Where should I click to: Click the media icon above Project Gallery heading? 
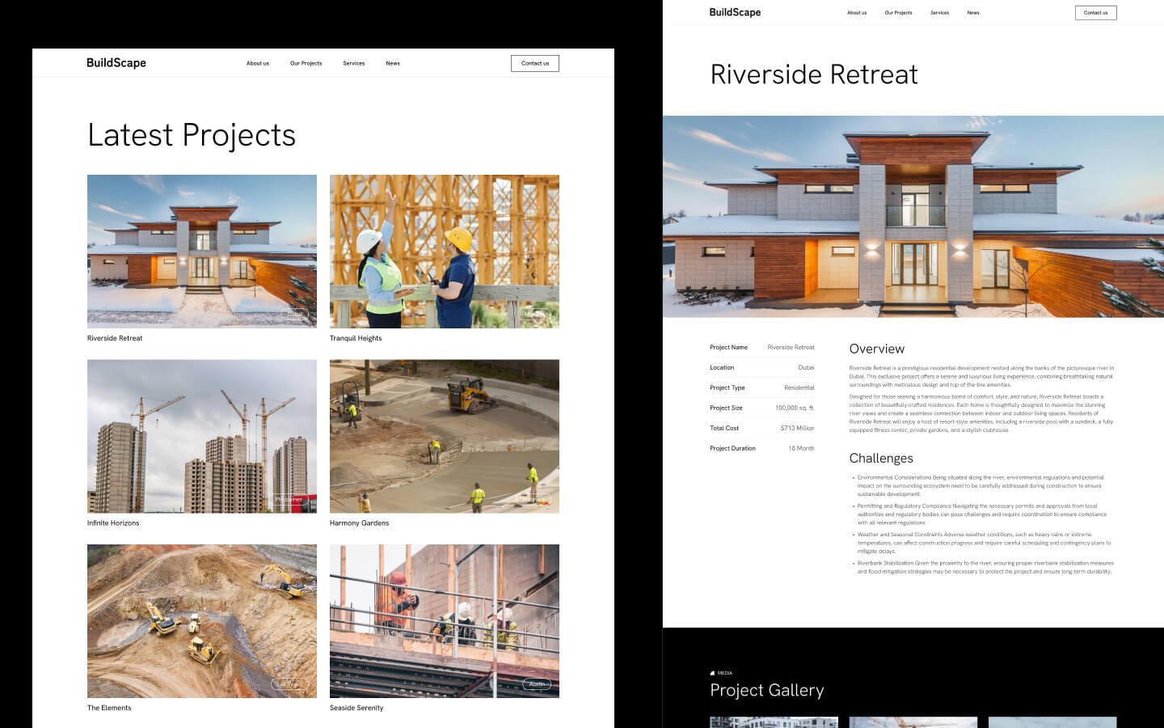click(x=712, y=672)
